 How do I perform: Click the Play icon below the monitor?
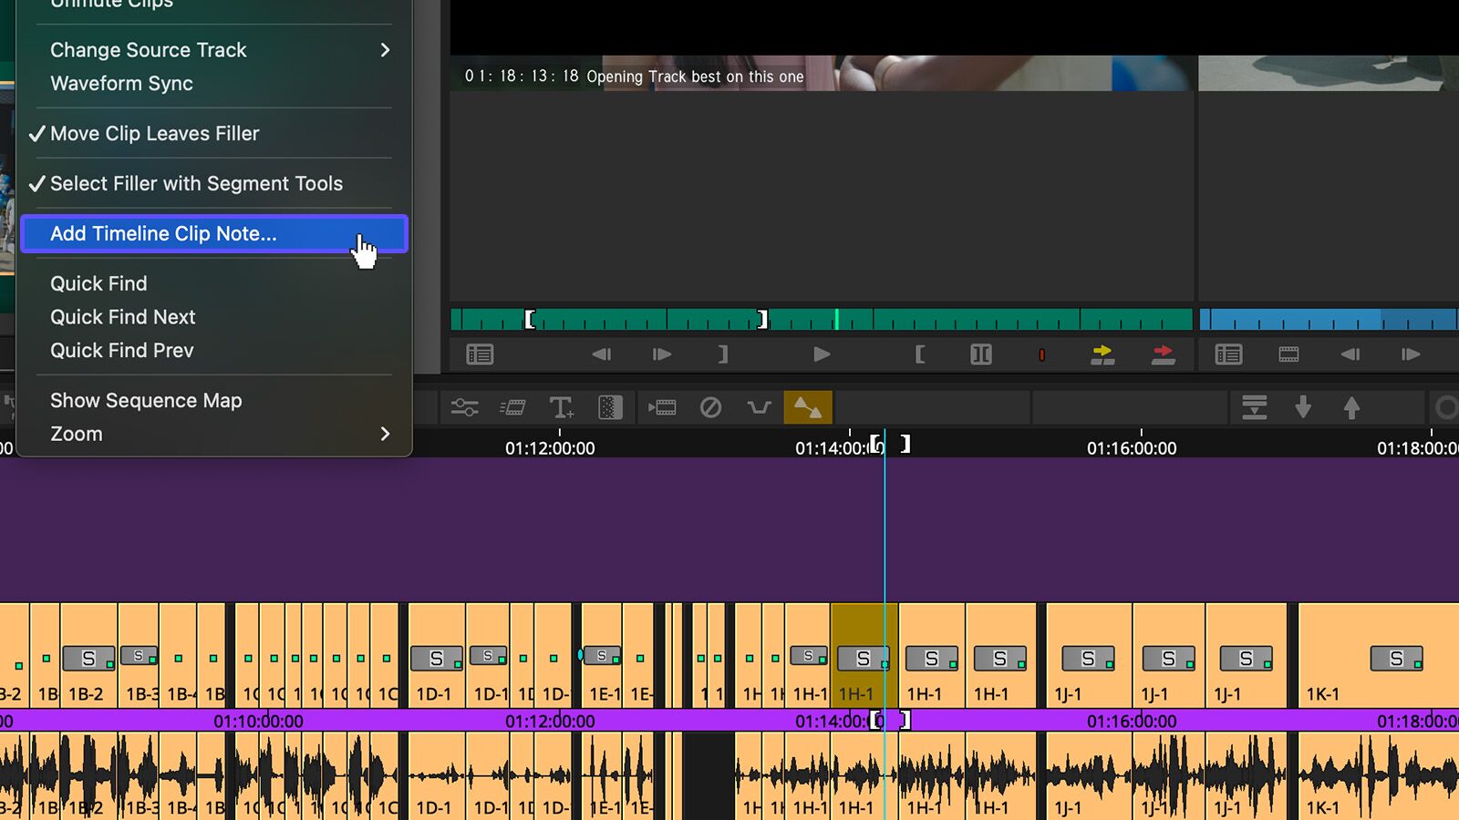821,354
